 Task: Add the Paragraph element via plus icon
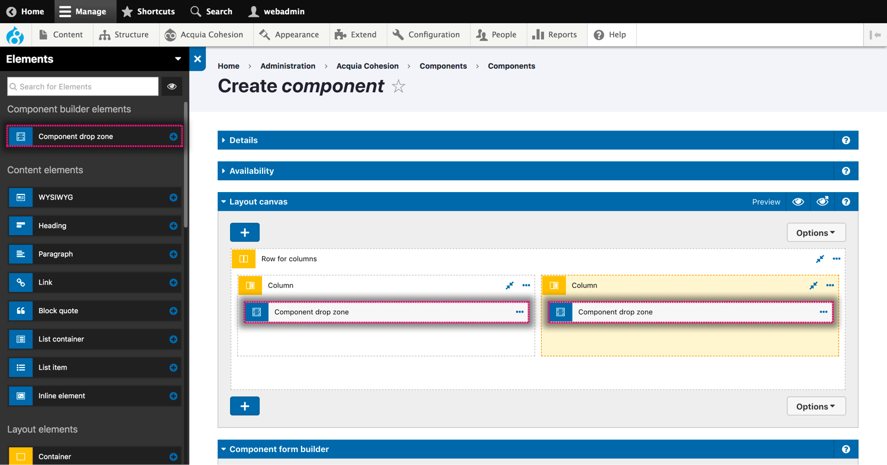(x=173, y=254)
